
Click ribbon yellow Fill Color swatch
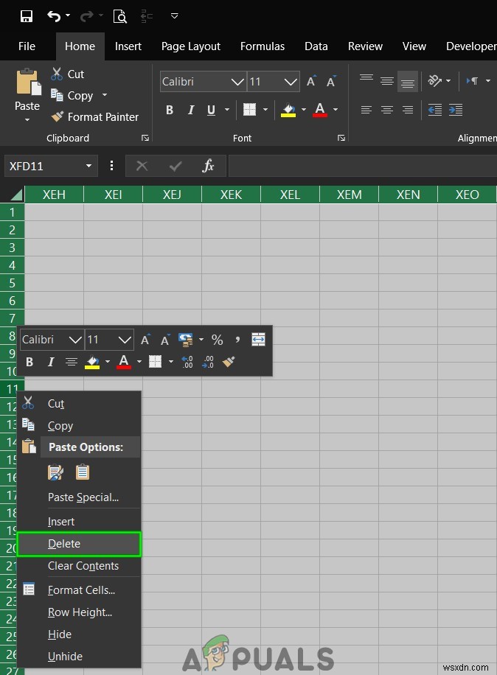[x=288, y=110]
